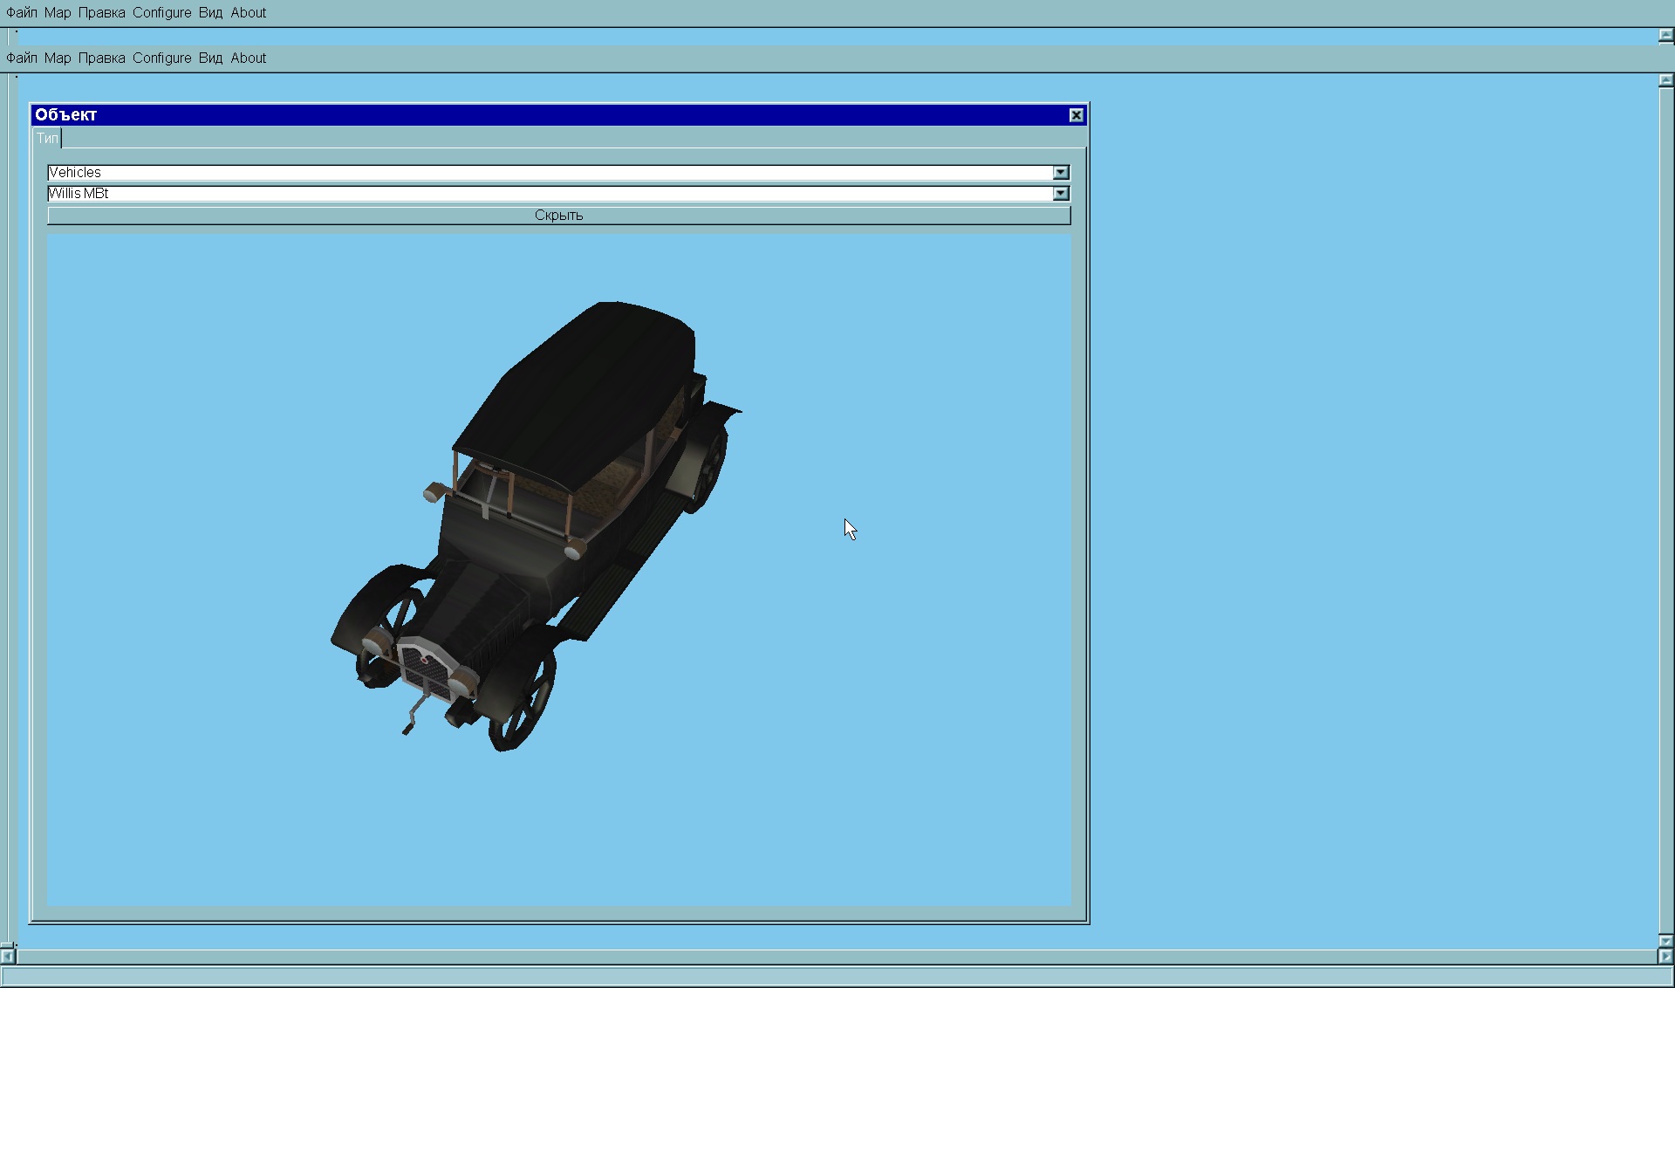The height and width of the screenshot is (1159, 1675).
Task: Click the horizontal scrollbar right arrow
Action: (1666, 957)
